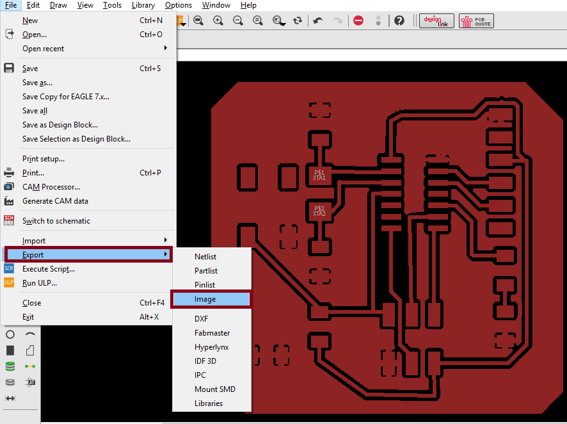The height and width of the screenshot is (424, 567).
Task: Select the filled Rectangle tool
Action: 10,350
